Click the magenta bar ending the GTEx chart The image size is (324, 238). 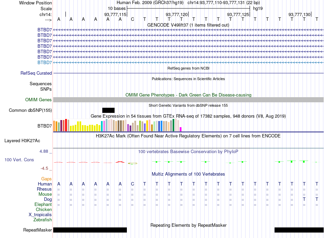click(x=181, y=129)
